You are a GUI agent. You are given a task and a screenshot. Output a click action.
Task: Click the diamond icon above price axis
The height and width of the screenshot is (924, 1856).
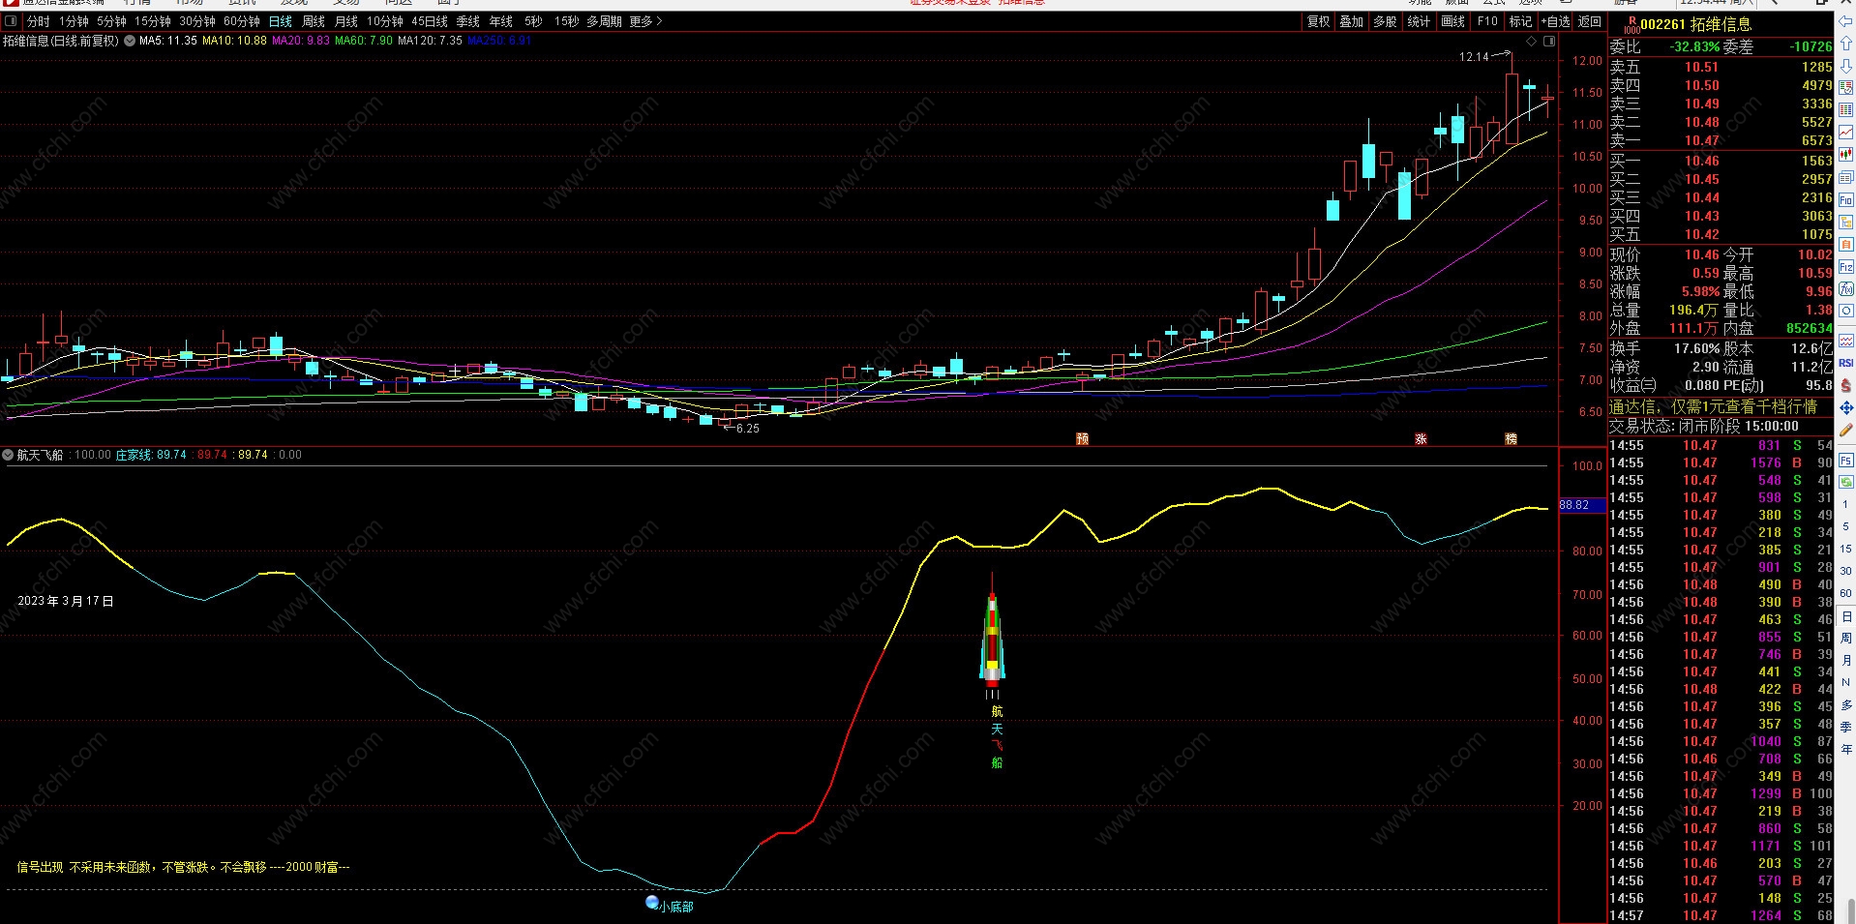point(1531,42)
